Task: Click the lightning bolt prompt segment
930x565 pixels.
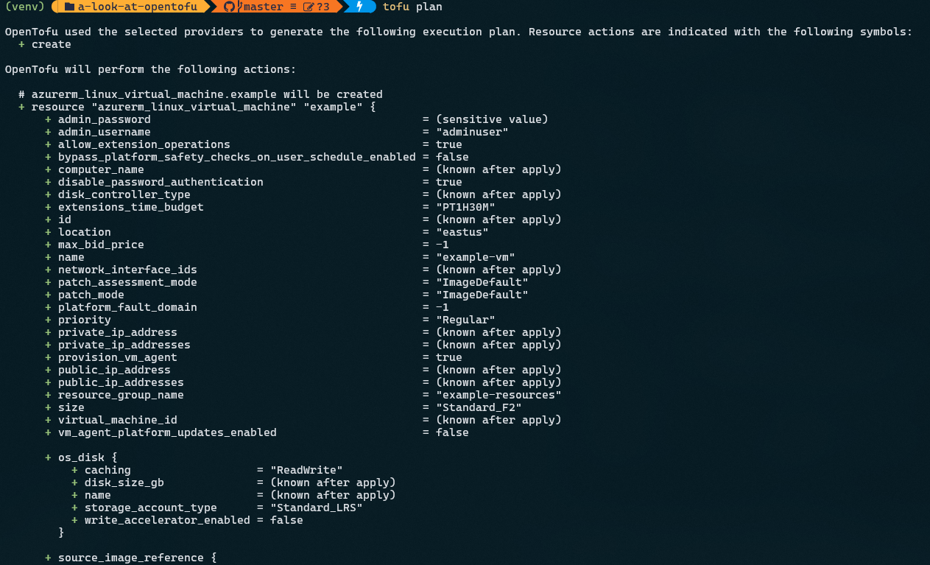Action: pyautogui.click(x=359, y=7)
